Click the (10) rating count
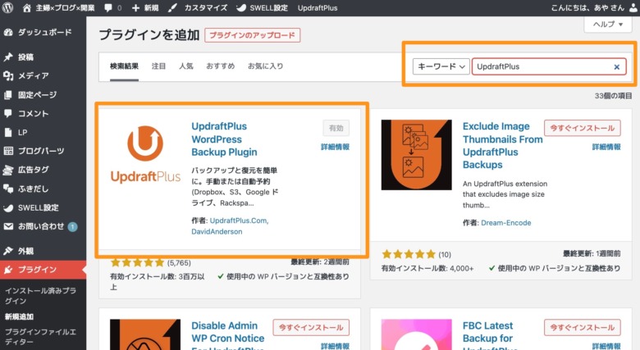The width and height of the screenshot is (640, 350). (x=445, y=255)
